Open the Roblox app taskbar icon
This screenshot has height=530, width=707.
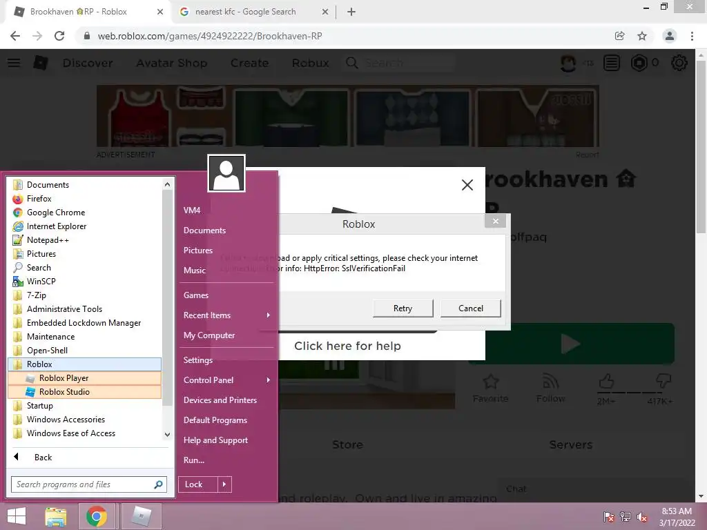click(141, 516)
